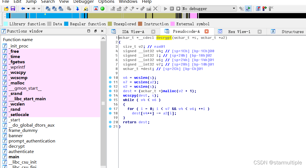
Task: Jump forward with the gray right arrow
Action: (x=34, y=9)
